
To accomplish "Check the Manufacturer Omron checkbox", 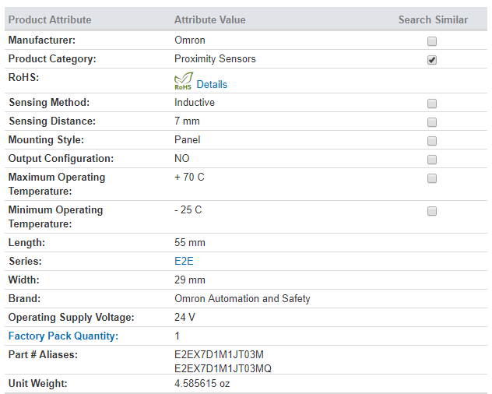I will pyautogui.click(x=432, y=41).
